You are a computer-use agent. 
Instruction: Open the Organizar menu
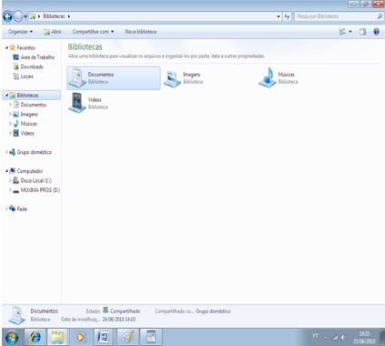coord(21,32)
